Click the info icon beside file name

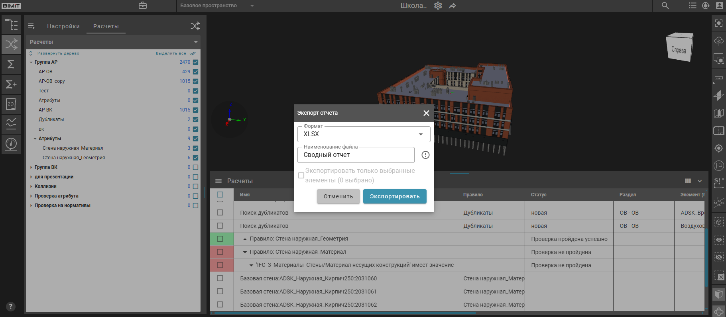pyautogui.click(x=425, y=155)
